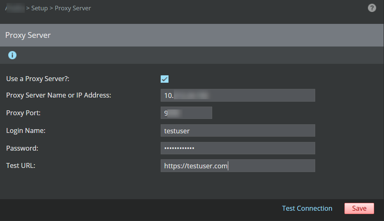Focus the Proxy Server Name or IP Address field
This screenshot has height=221, width=384.
click(x=238, y=95)
